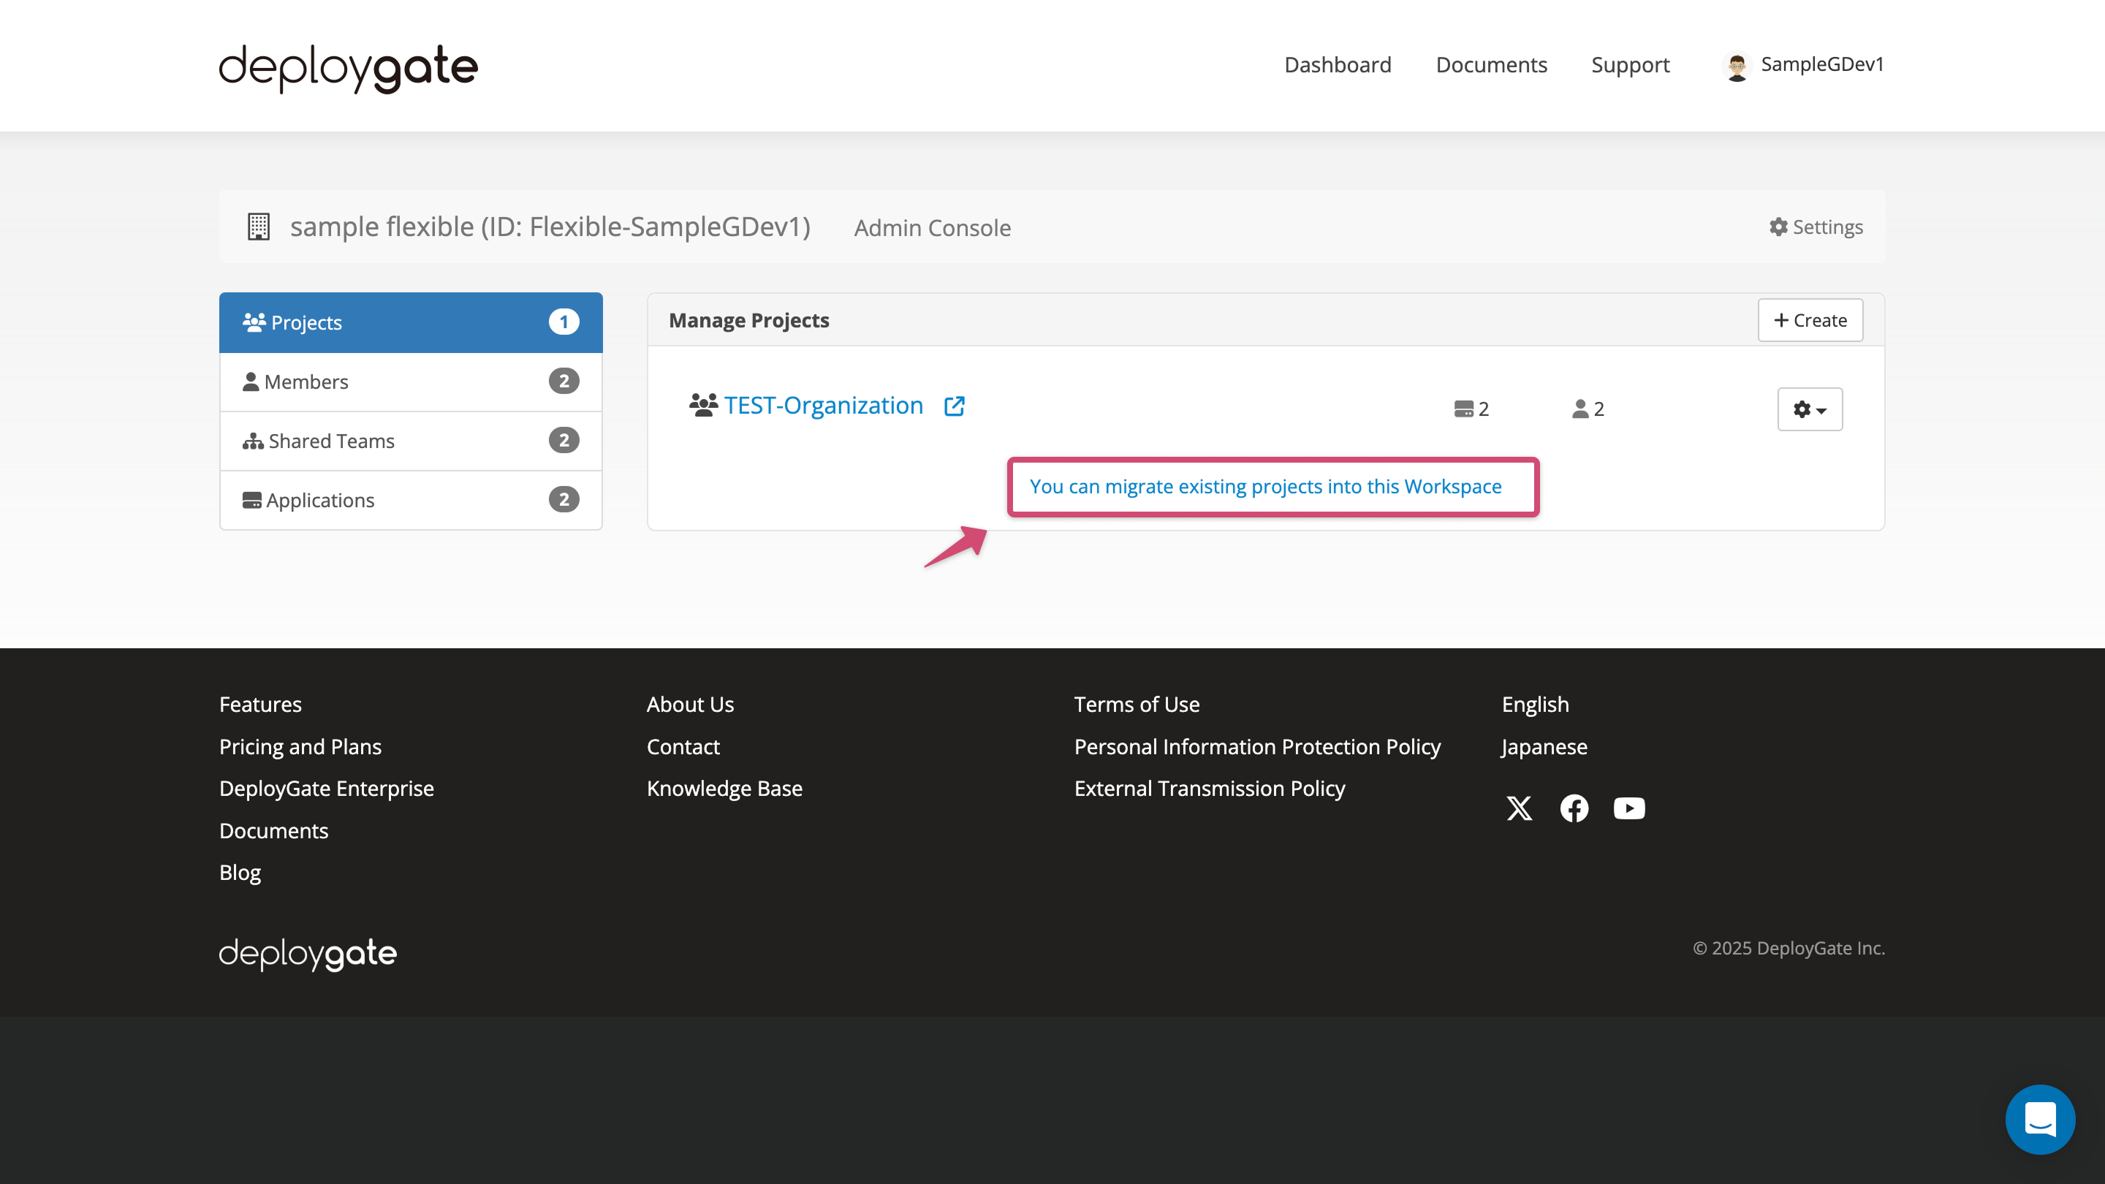Click the Admin Console label
The width and height of the screenshot is (2105, 1184).
[x=933, y=227]
